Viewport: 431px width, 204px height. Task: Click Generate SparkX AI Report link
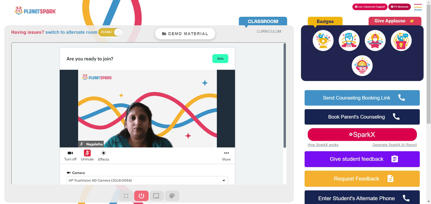[x=394, y=145]
